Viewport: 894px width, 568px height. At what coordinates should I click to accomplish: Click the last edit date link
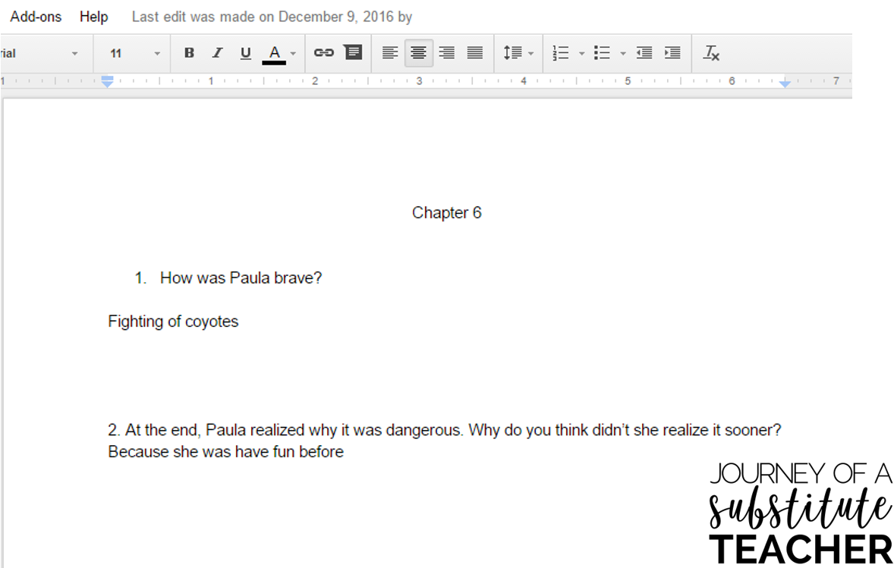tap(273, 16)
